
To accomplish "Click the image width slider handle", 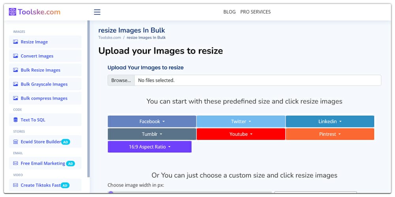I will tap(110, 193).
